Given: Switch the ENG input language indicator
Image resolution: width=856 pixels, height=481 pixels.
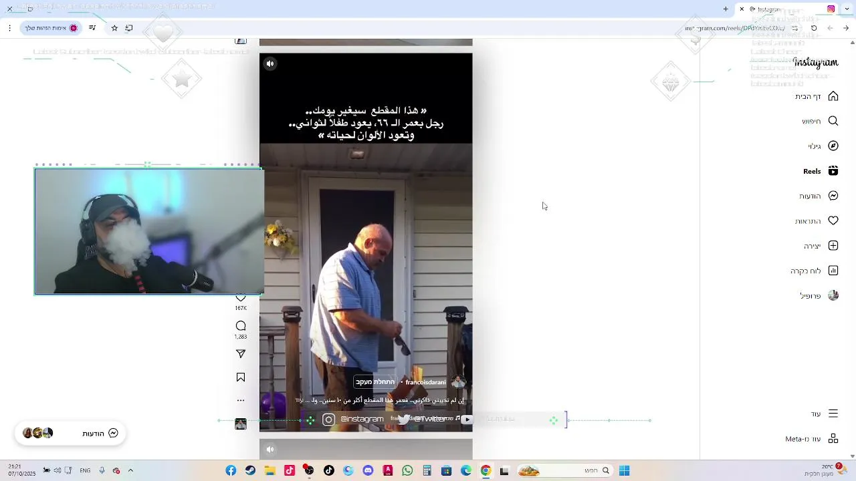Looking at the screenshot, I should pyautogui.click(x=85, y=470).
